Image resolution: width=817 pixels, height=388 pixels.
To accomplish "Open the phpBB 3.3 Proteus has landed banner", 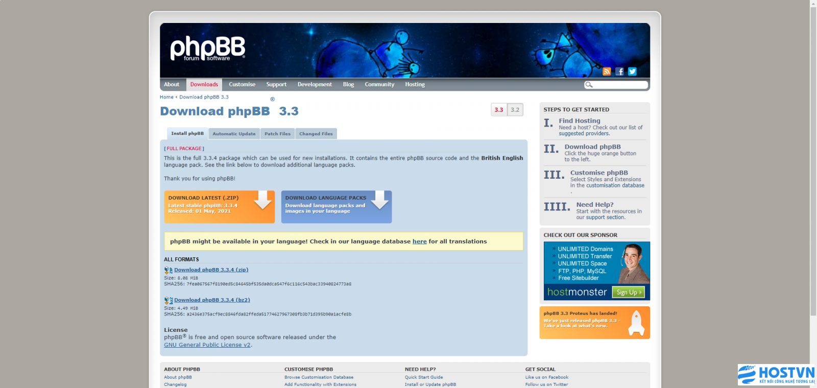I will [x=595, y=323].
